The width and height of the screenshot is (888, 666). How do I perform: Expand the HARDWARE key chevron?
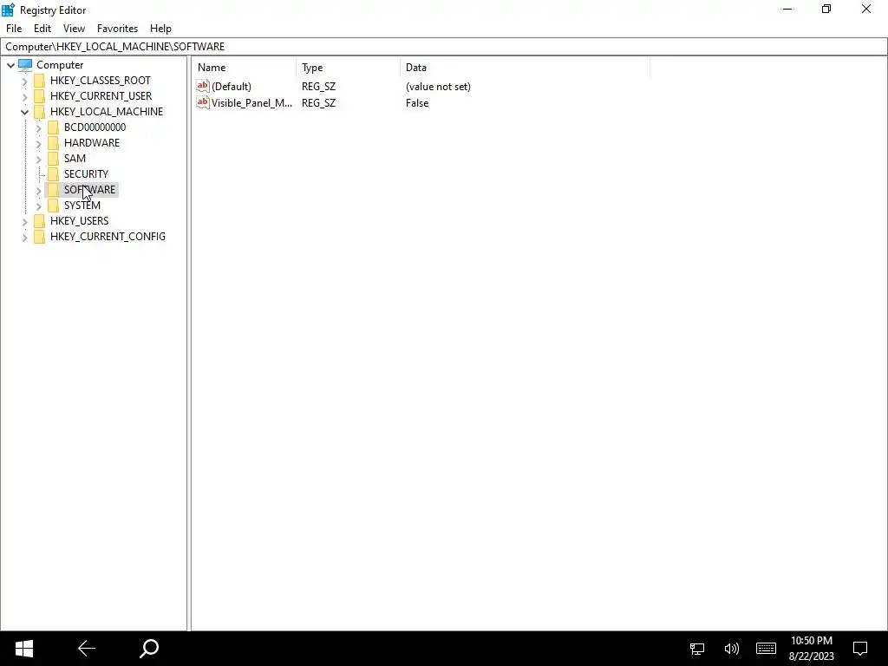click(38, 144)
